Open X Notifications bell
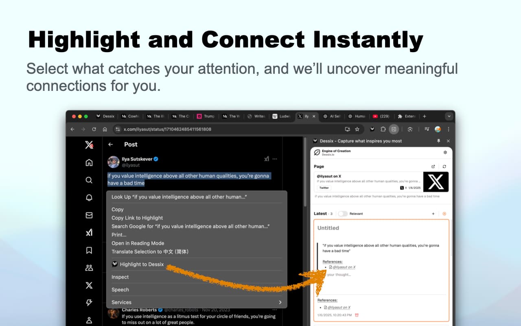This screenshot has height=326, width=521. (89, 198)
